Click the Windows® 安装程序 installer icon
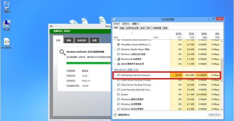This screenshot has width=234, height=121. click(x=119, y=59)
